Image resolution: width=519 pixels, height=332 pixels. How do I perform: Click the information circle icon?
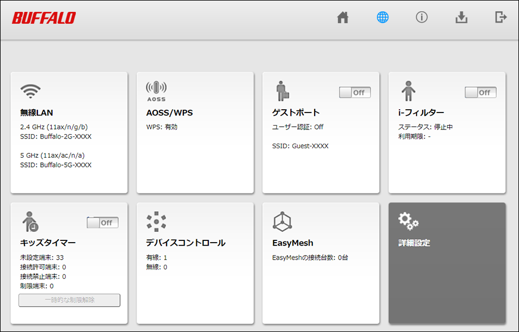tap(422, 18)
